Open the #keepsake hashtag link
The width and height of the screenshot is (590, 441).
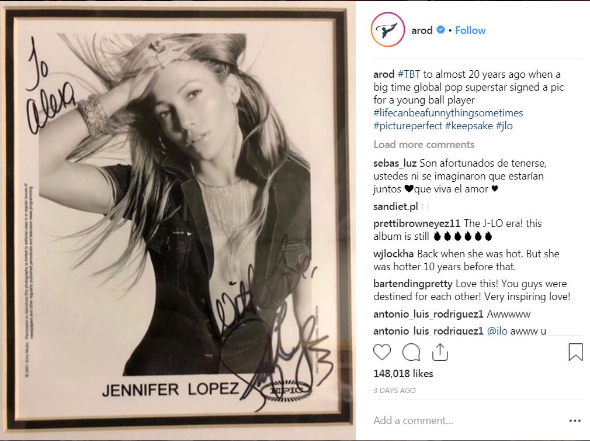pyautogui.click(x=469, y=125)
